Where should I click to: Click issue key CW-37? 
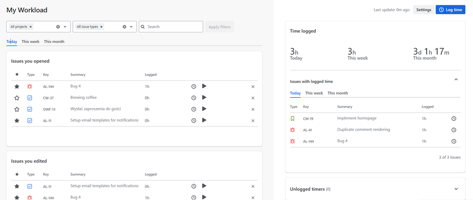point(48,98)
